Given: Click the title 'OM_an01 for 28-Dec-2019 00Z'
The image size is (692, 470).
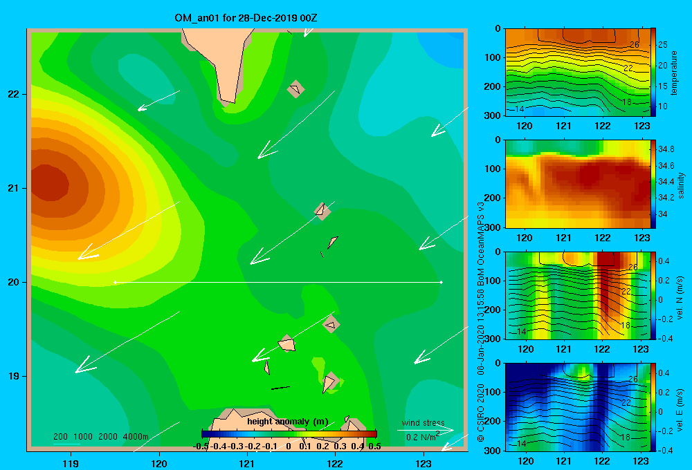Looking at the screenshot, I should (x=246, y=18).
